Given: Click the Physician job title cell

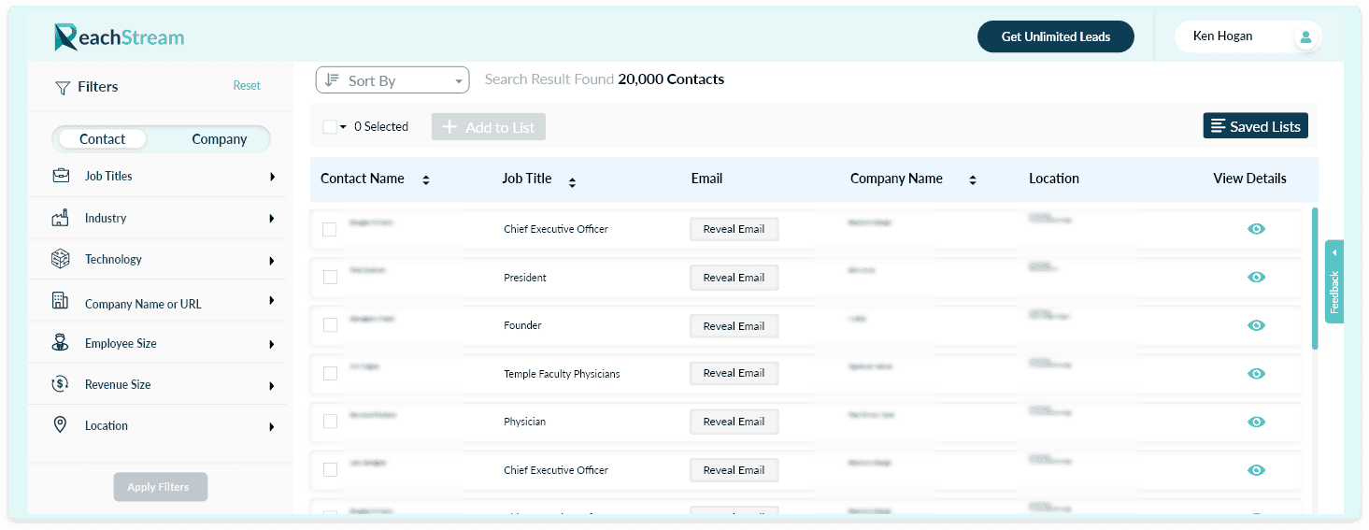Looking at the screenshot, I should (524, 422).
